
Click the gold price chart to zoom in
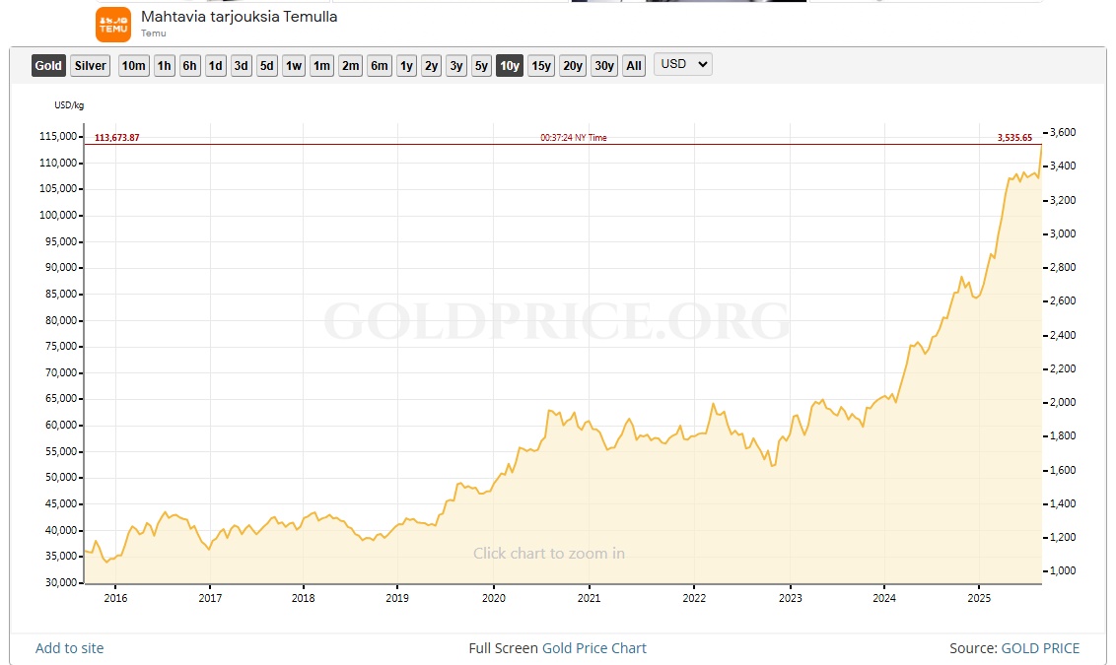point(562,356)
